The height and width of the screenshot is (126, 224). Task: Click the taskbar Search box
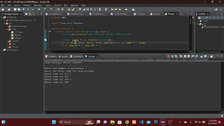(76, 122)
